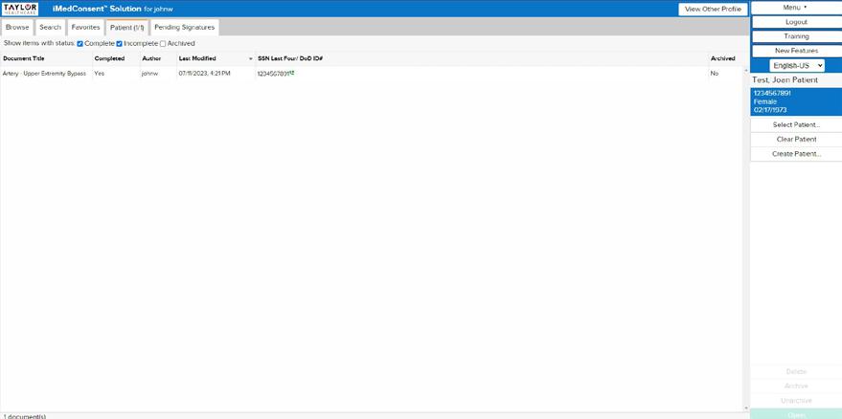Click the greyed Delete button
The width and height of the screenshot is (842, 419).
796,371
